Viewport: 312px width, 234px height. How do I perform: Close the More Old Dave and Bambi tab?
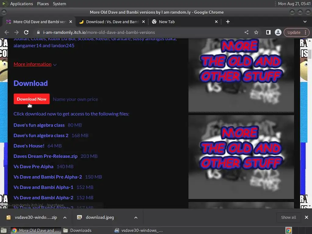(x=71, y=22)
